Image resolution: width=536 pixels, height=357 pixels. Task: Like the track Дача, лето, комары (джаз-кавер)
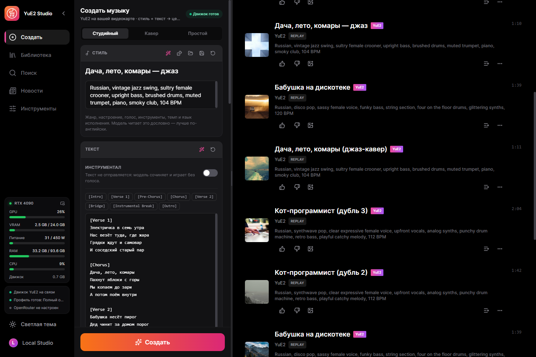pos(282,187)
